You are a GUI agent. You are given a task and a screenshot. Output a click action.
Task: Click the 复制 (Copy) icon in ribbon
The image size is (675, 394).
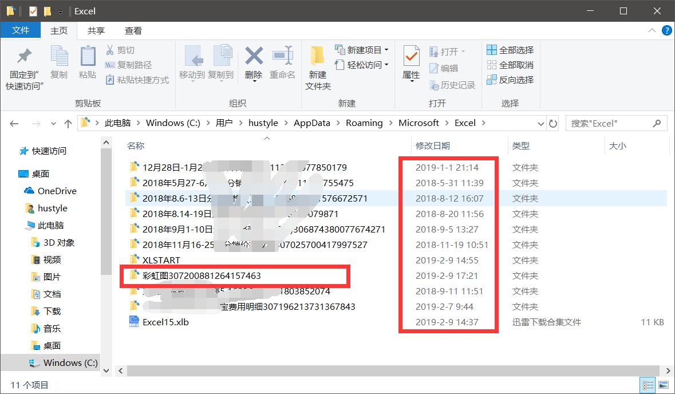pos(59,65)
